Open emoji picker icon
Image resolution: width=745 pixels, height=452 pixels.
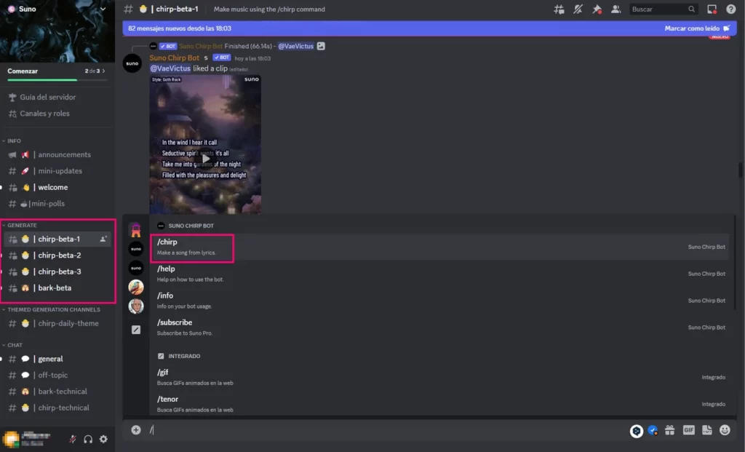[725, 430]
